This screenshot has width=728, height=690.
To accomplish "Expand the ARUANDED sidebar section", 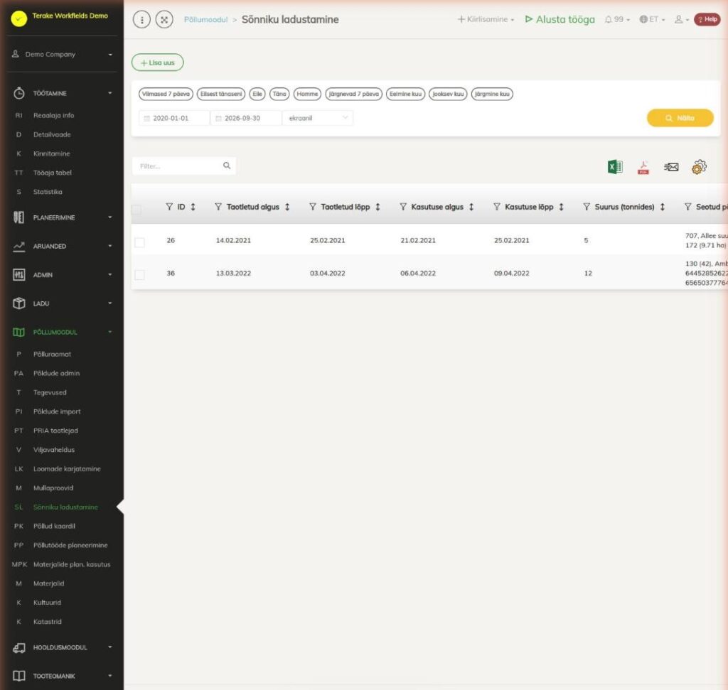I will coord(62,247).
